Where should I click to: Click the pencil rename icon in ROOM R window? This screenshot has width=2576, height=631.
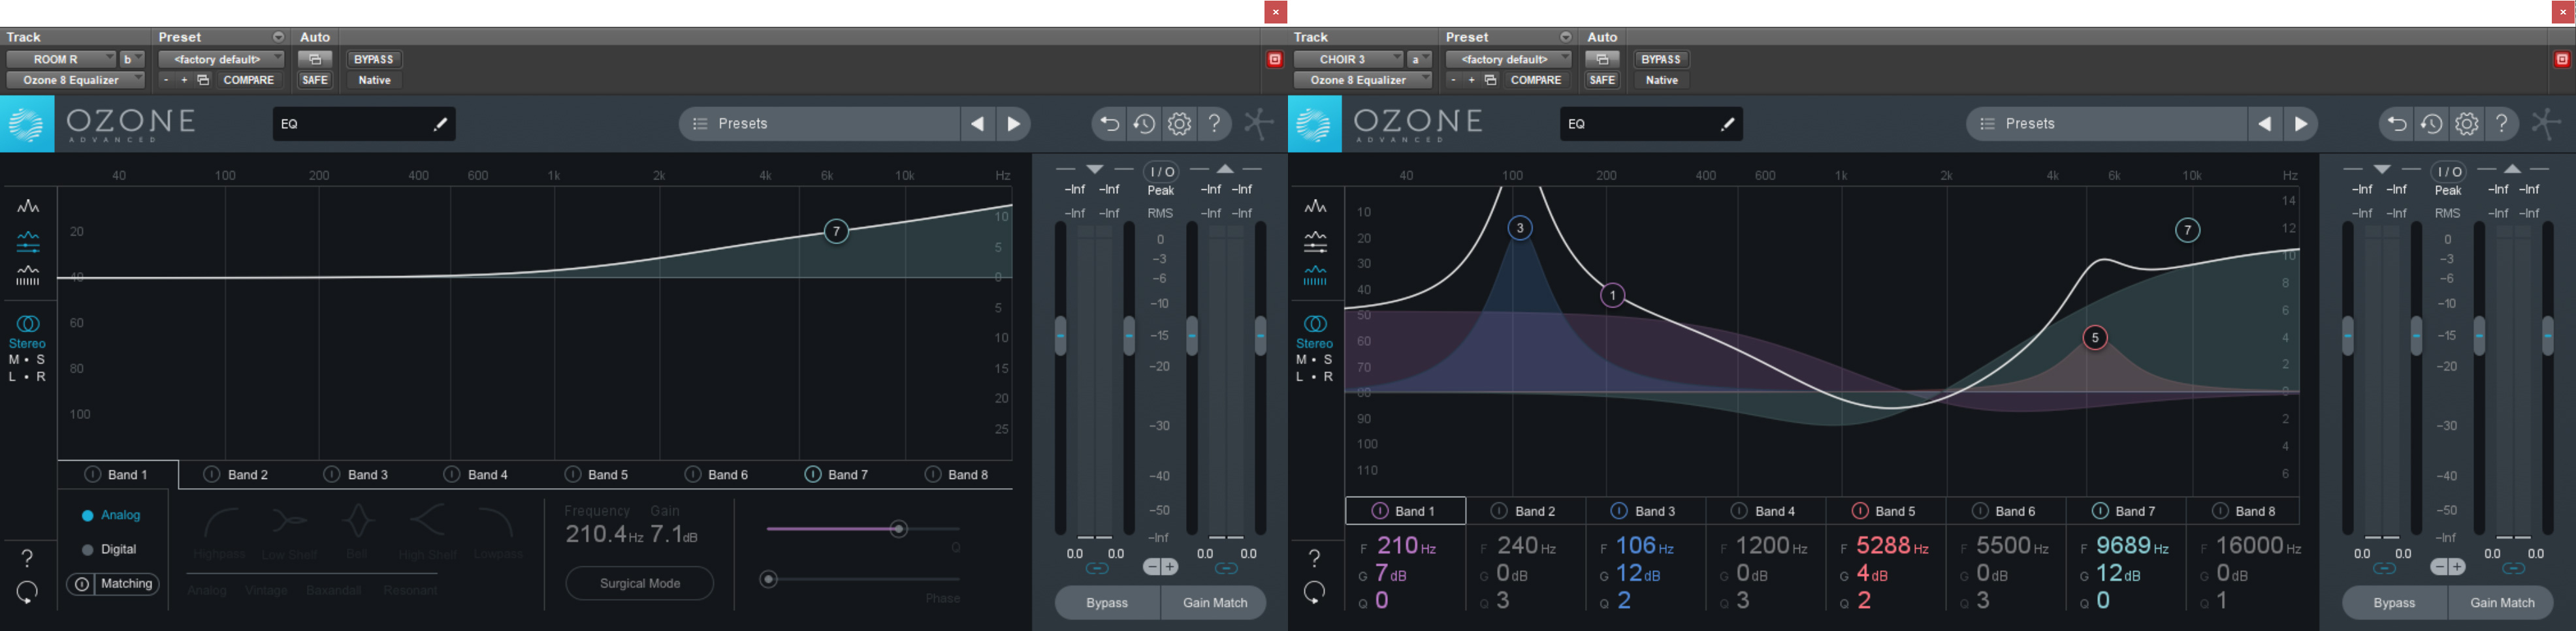click(x=440, y=124)
